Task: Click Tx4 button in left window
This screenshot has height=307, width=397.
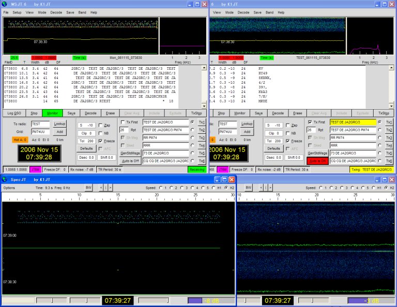Action: (x=202, y=146)
